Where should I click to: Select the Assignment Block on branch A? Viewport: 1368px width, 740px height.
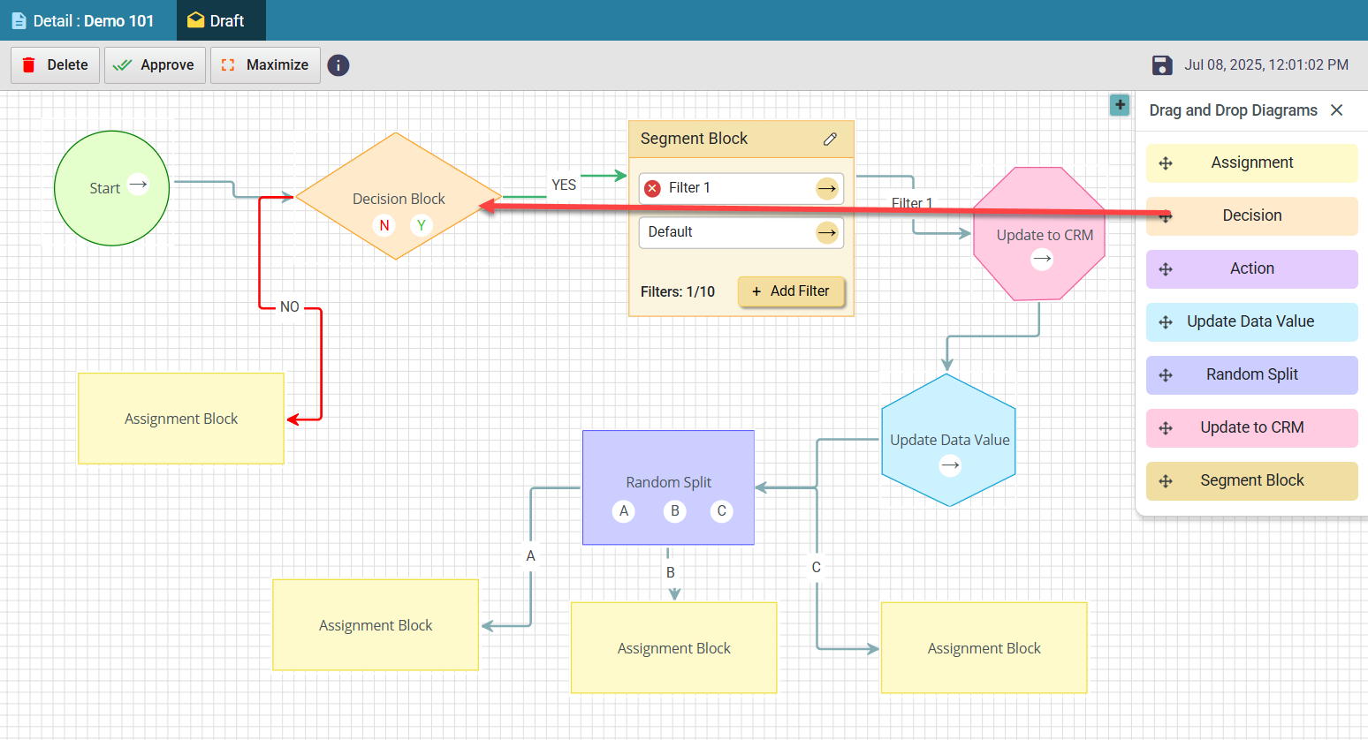pos(376,625)
